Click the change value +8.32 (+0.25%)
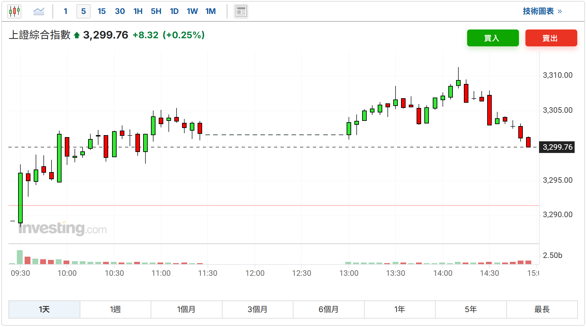 (168, 35)
